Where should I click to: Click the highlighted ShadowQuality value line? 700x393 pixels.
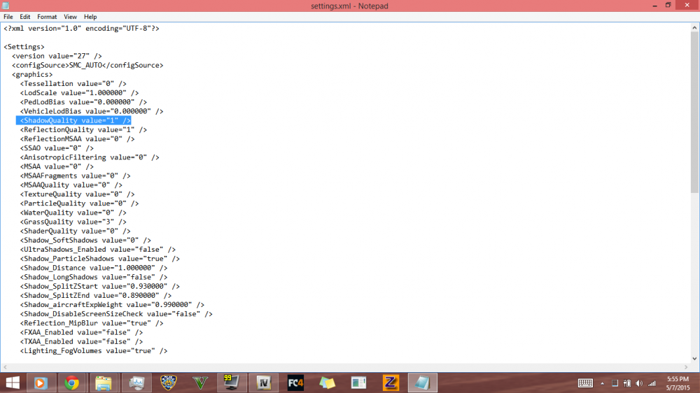point(75,120)
